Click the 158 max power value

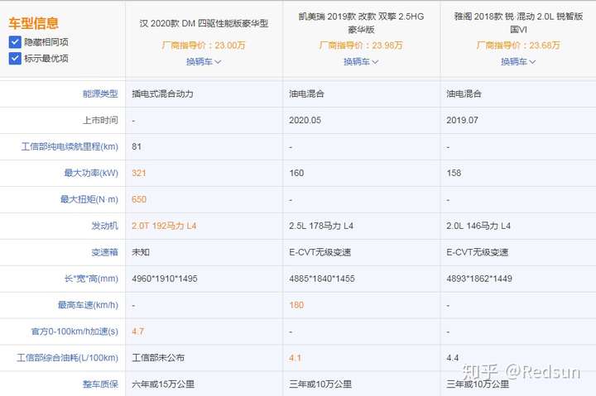coord(454,173)
